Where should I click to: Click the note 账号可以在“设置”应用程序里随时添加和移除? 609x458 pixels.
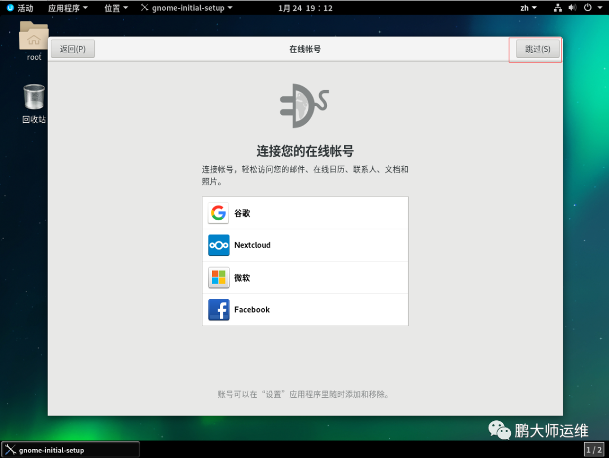coord(304,394)
